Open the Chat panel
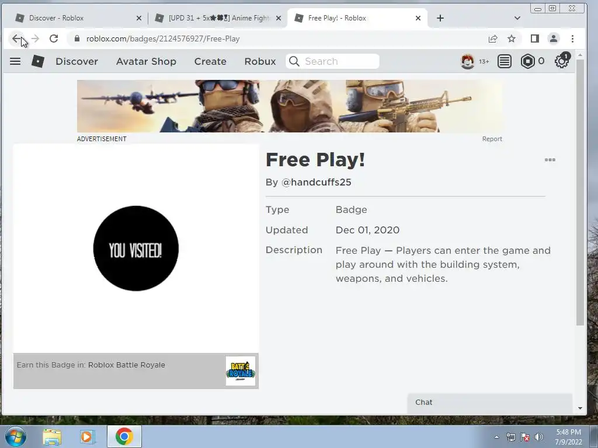The height and width of the screenshot is (448, 598). pyautogui.click(x=490, y=402)
